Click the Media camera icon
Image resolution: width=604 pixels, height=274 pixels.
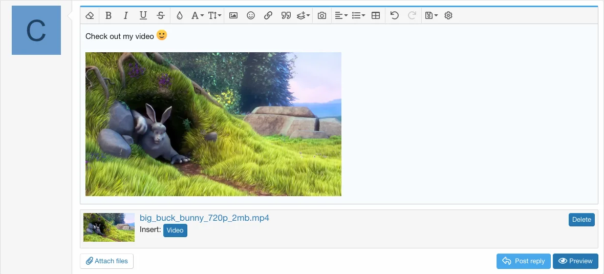(321, 15)
